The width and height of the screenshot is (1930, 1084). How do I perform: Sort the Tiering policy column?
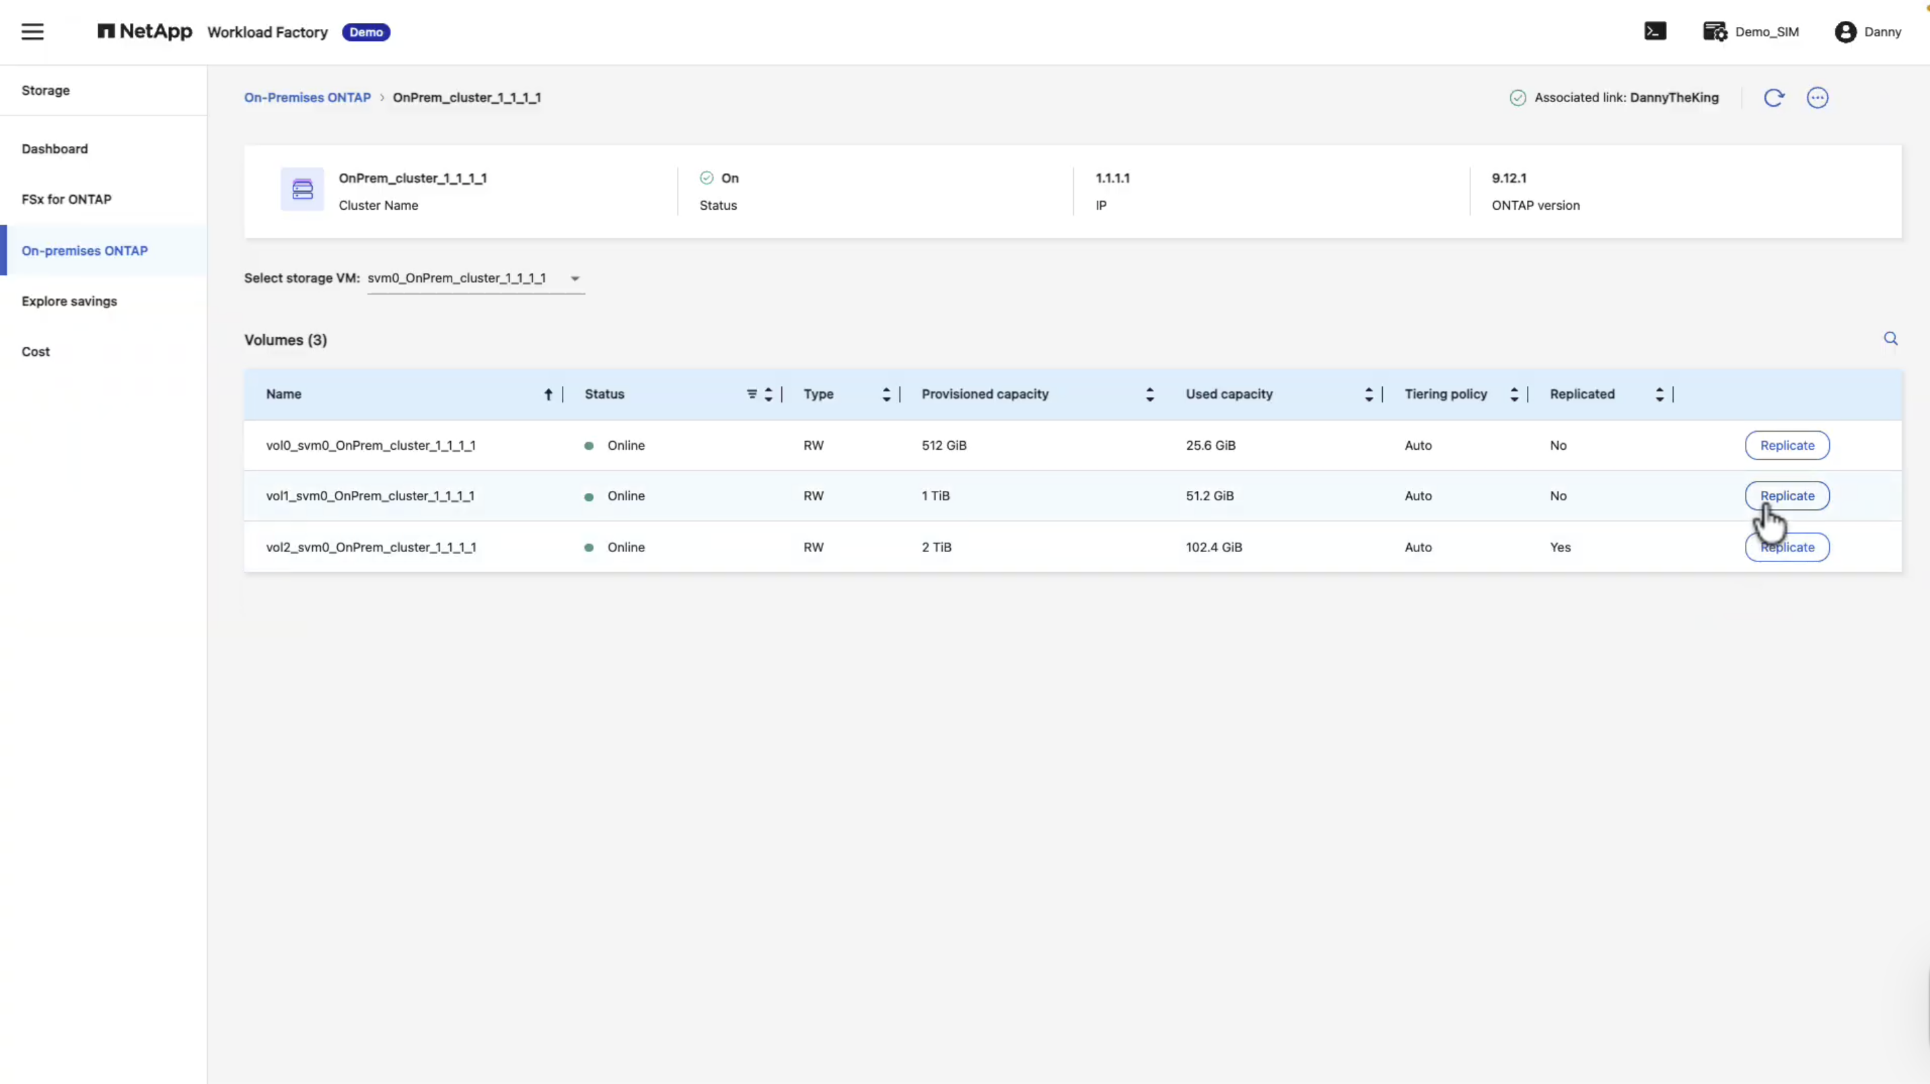(x=1513, y=395)
